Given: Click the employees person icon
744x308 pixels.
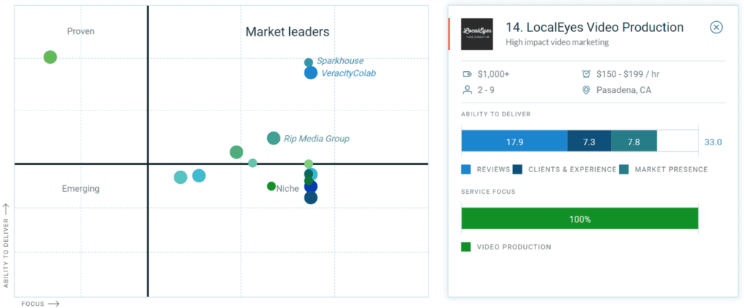Looking at the screenshot, I should pyautogui.click(x=467, y=89).
